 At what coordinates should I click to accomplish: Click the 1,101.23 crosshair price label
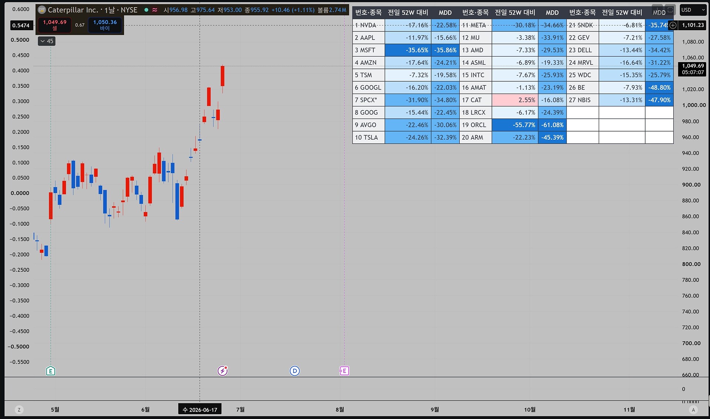point(693,25)
